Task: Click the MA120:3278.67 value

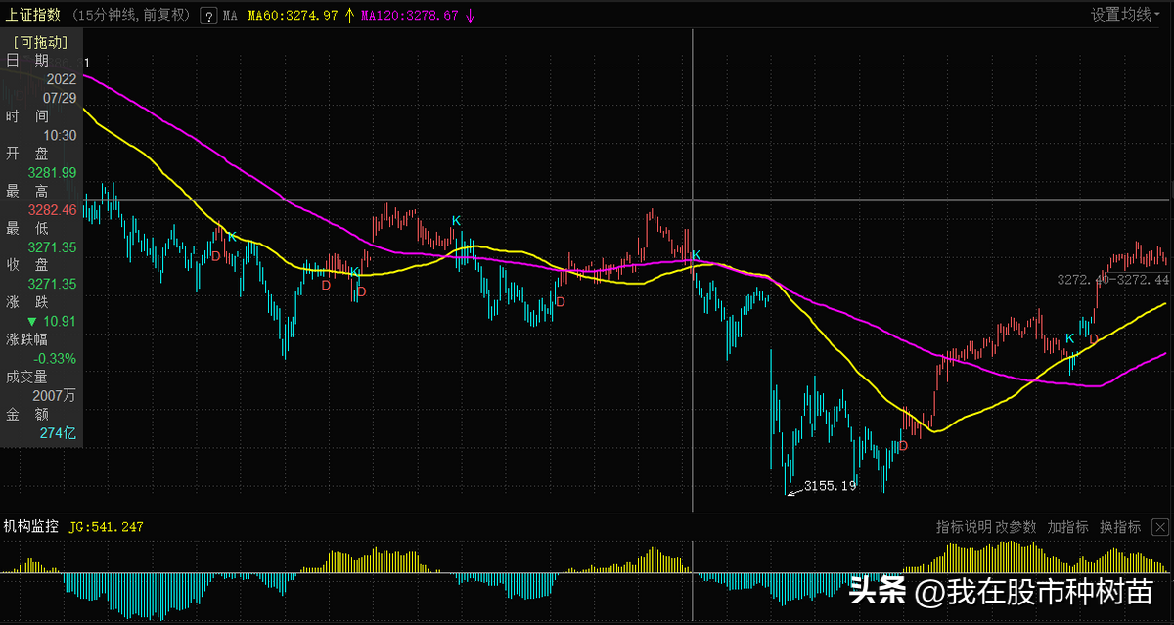Action: click(409, 16)
